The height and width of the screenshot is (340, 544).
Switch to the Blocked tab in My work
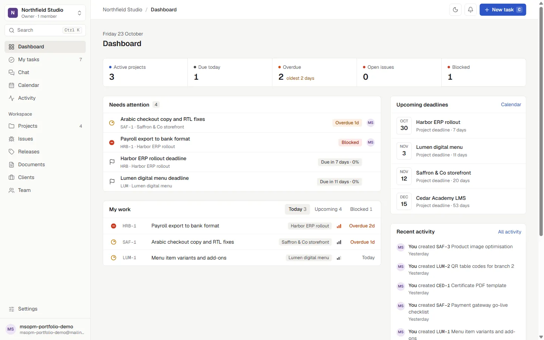click(x=361, y=209)
